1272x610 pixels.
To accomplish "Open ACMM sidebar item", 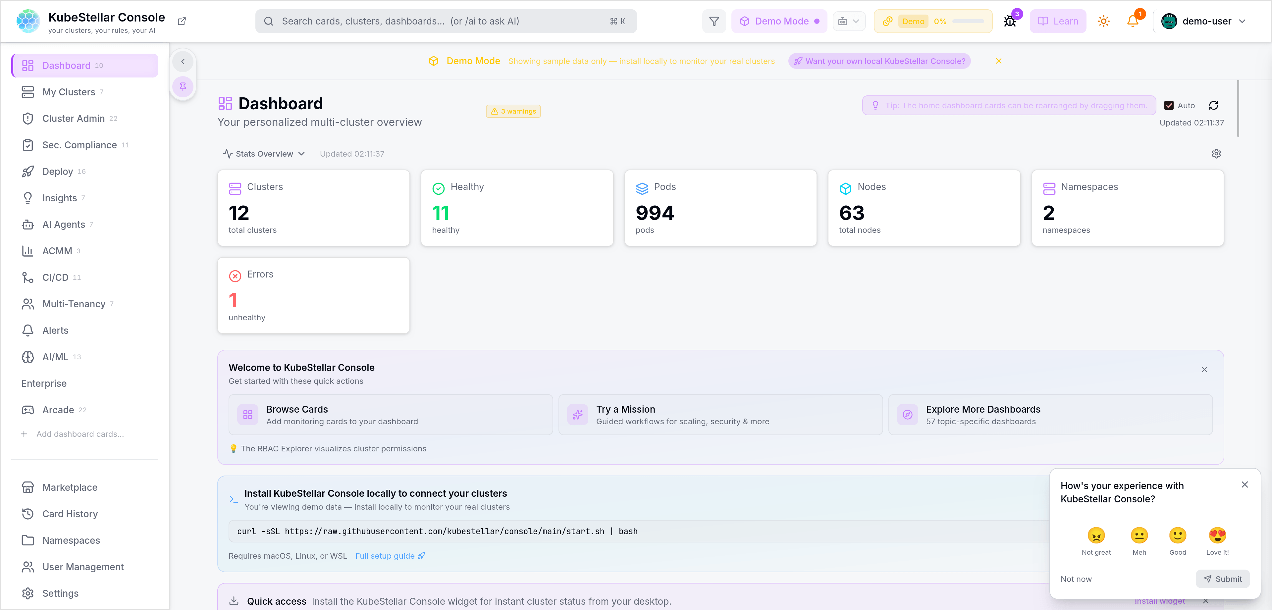I will pos(84,251).
